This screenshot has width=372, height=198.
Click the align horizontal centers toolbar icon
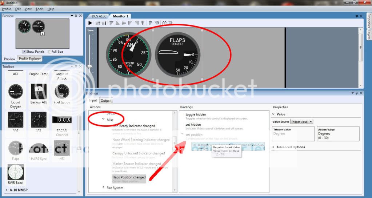tap(124, 23)
